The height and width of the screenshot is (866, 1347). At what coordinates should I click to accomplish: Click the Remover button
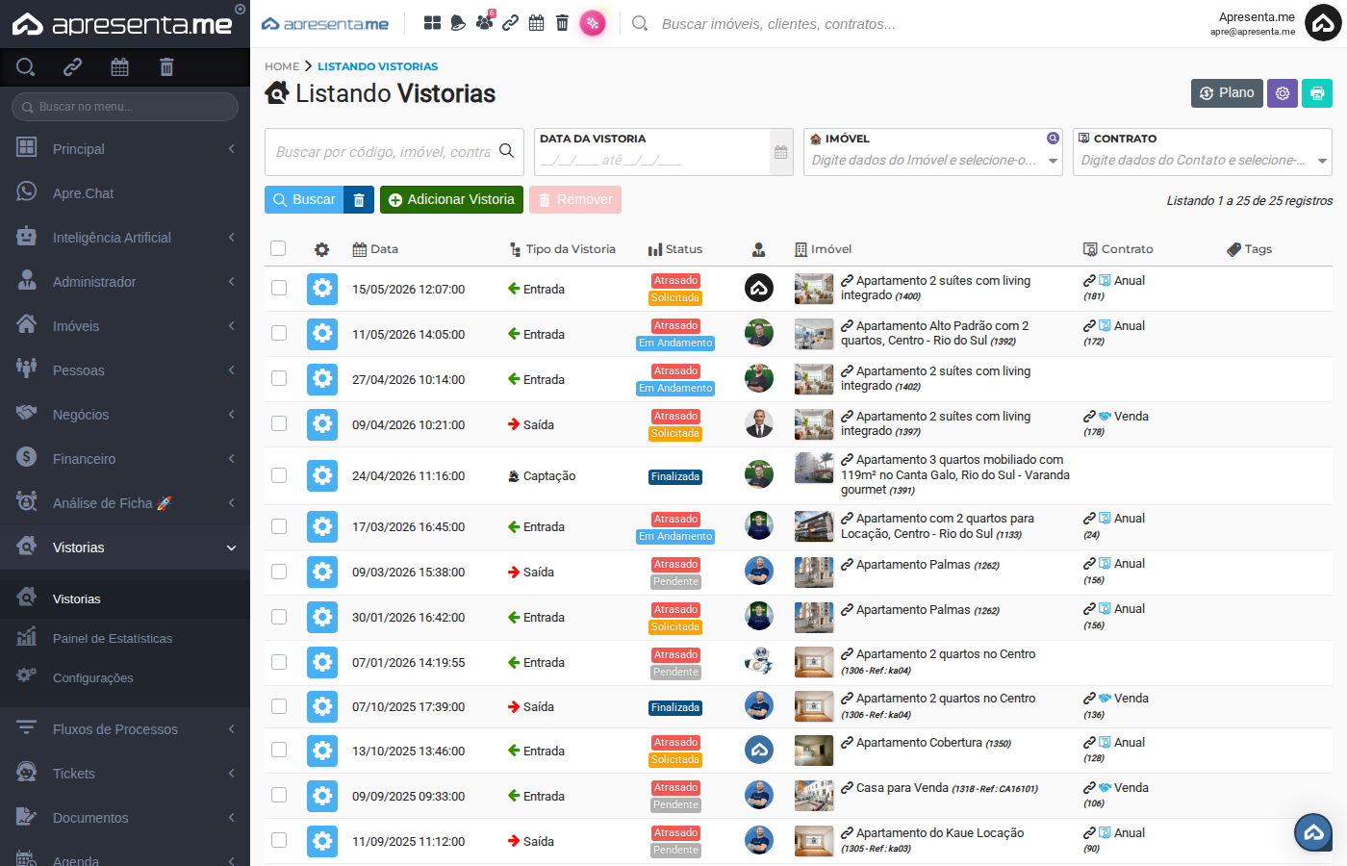pos(574,199)
